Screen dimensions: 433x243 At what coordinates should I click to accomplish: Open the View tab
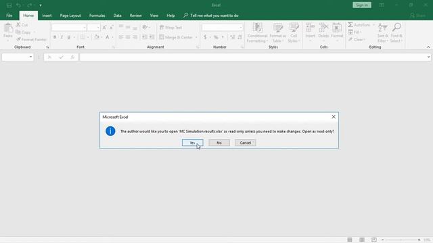154,16
